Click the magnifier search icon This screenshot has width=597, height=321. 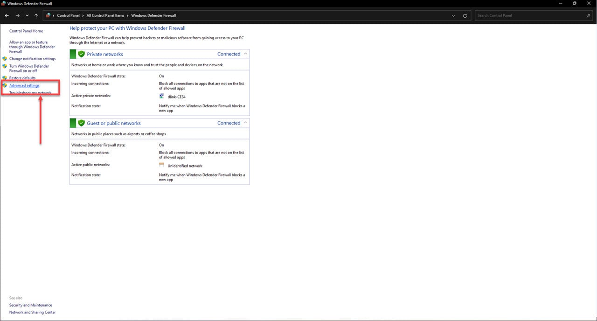tap(589, 15)
